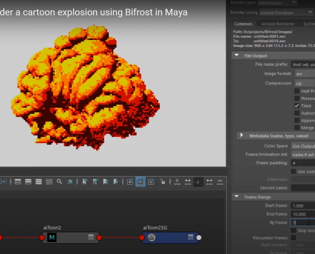The image size is (315, 254).
Task: Click the sphere icon on aiToon2SG node
Action: click(152, 237)
